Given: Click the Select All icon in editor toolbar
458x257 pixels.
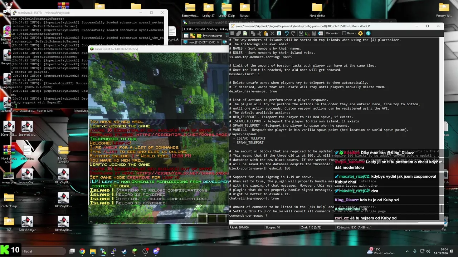Looking at the screenshot, I should pyautogui.click(x=279, y=33).
